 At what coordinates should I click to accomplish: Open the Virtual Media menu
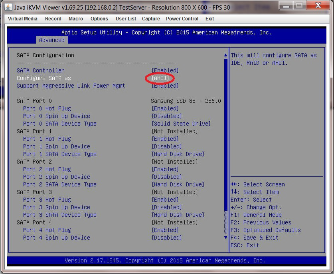(x=23, y=19)
